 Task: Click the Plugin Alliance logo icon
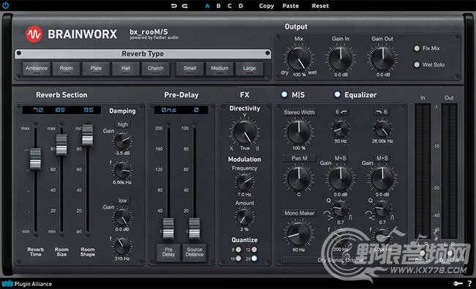tap(7, 284)
